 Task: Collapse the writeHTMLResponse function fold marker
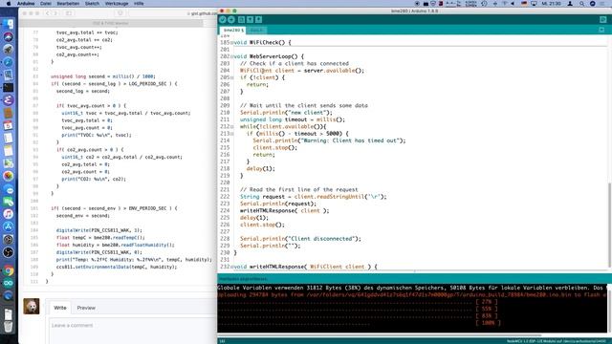pyautogui.click(x=231, y=267)
